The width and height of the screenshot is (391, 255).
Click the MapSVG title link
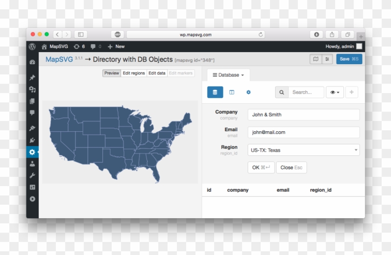coord(59,59)
